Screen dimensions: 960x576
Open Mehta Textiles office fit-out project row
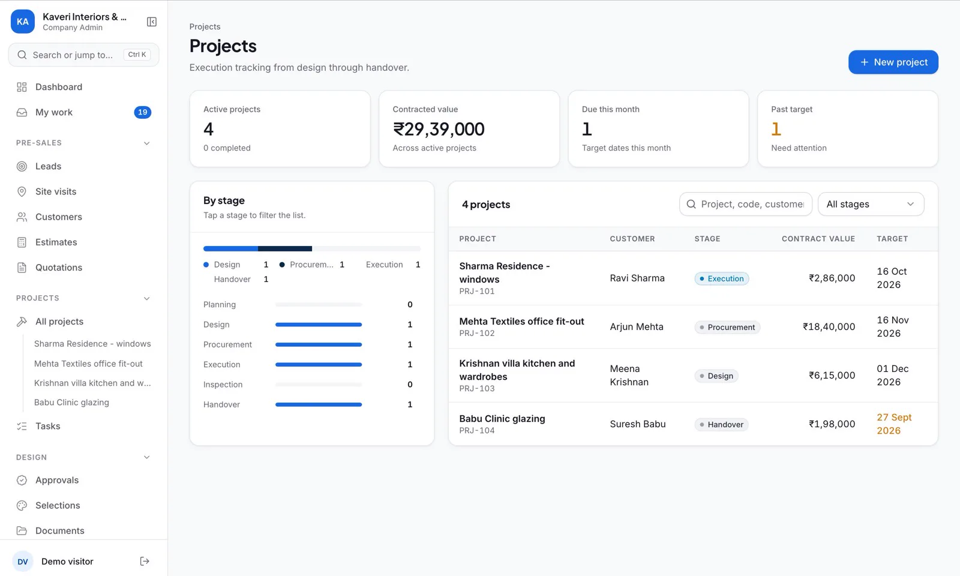pos(693,327)
